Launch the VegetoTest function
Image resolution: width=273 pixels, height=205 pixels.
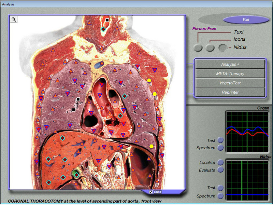coord(231,83)
